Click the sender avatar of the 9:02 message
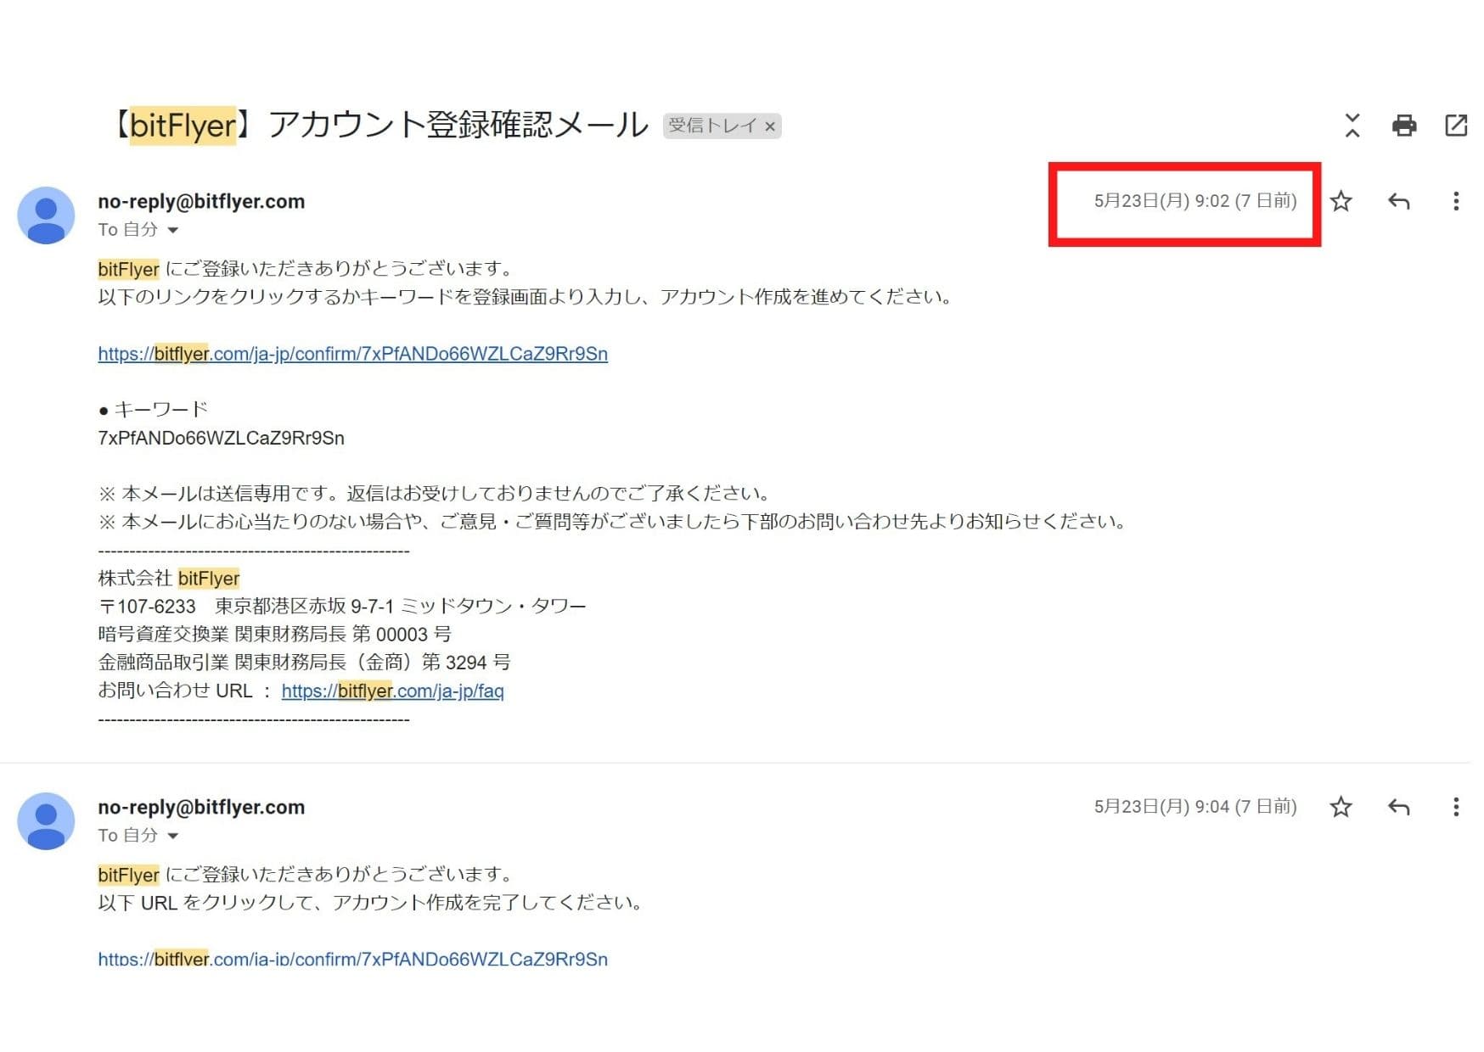Viewport: 1484px width, 1052px height. click(46, 215)
